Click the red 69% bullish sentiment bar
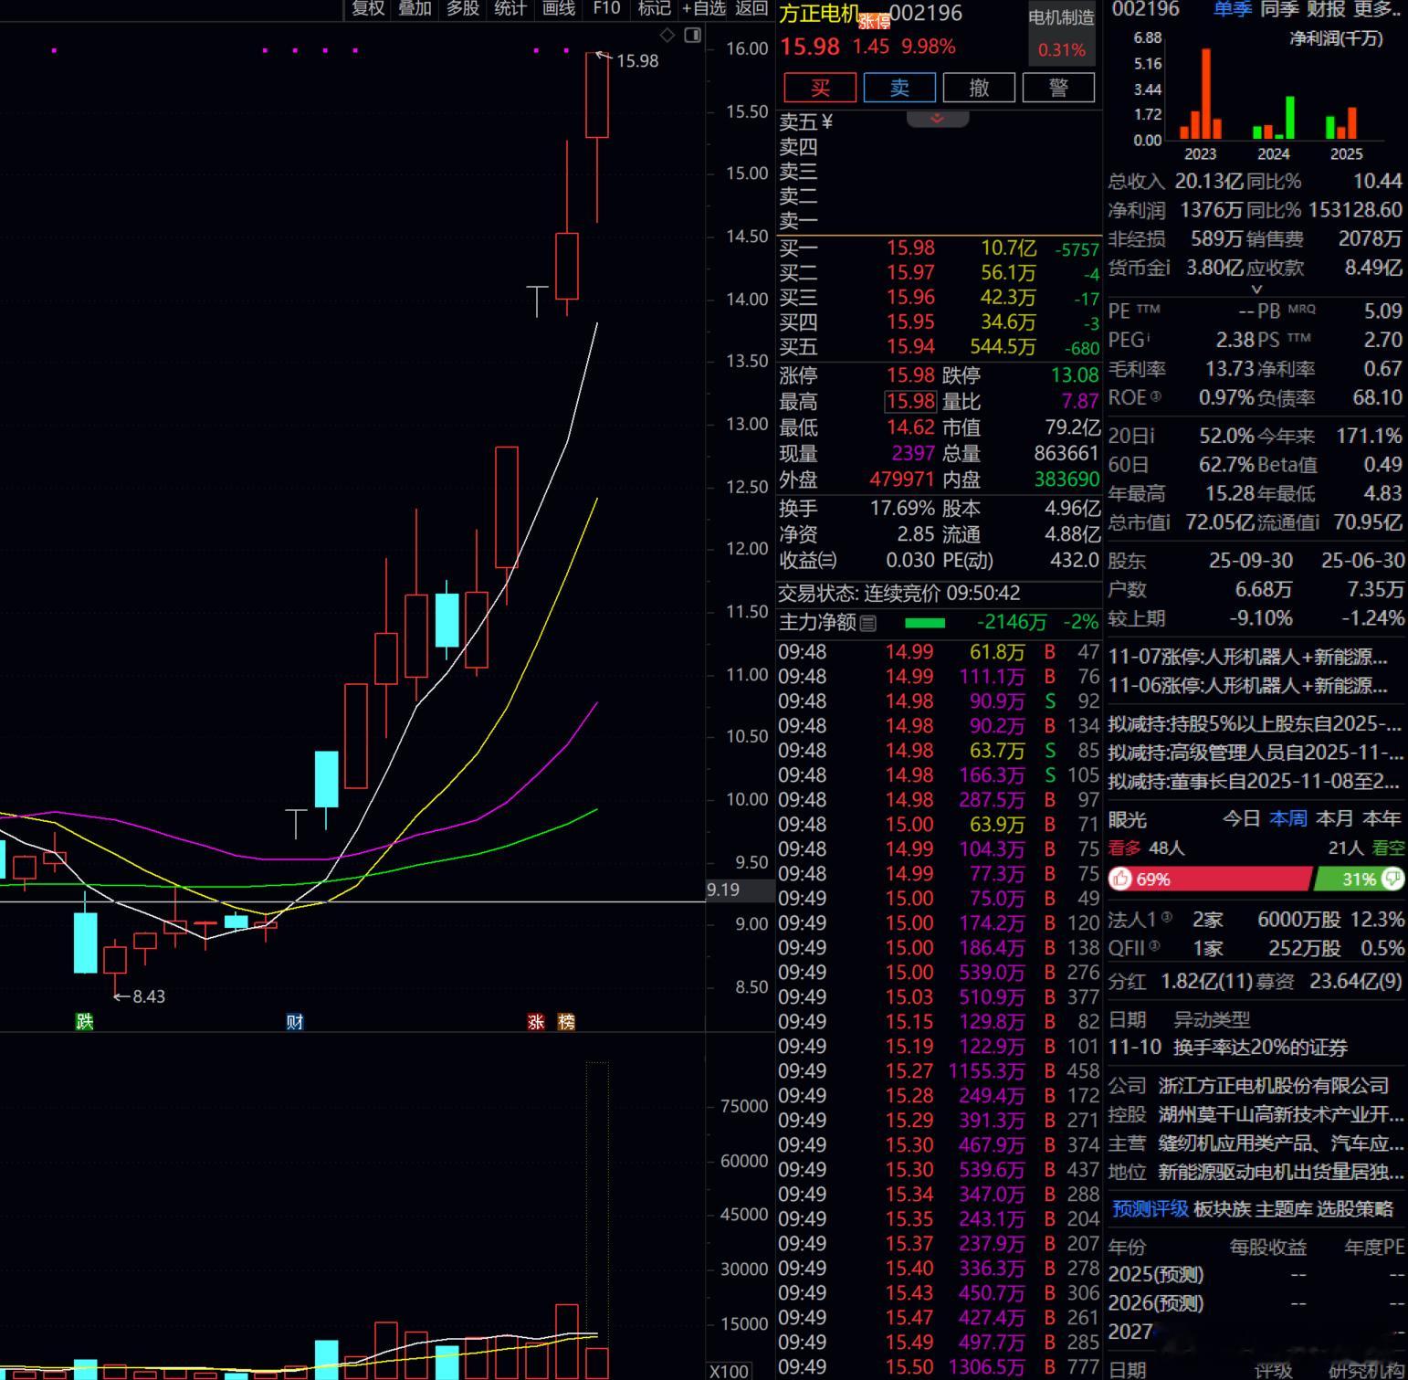This screenshot has height=1380, width=1408. 1210,879
